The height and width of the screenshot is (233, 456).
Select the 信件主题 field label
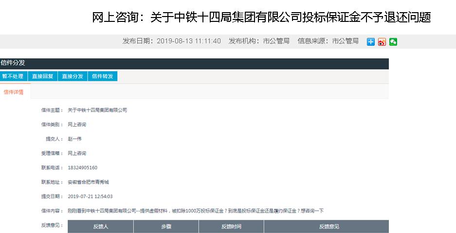click(52, 110)
